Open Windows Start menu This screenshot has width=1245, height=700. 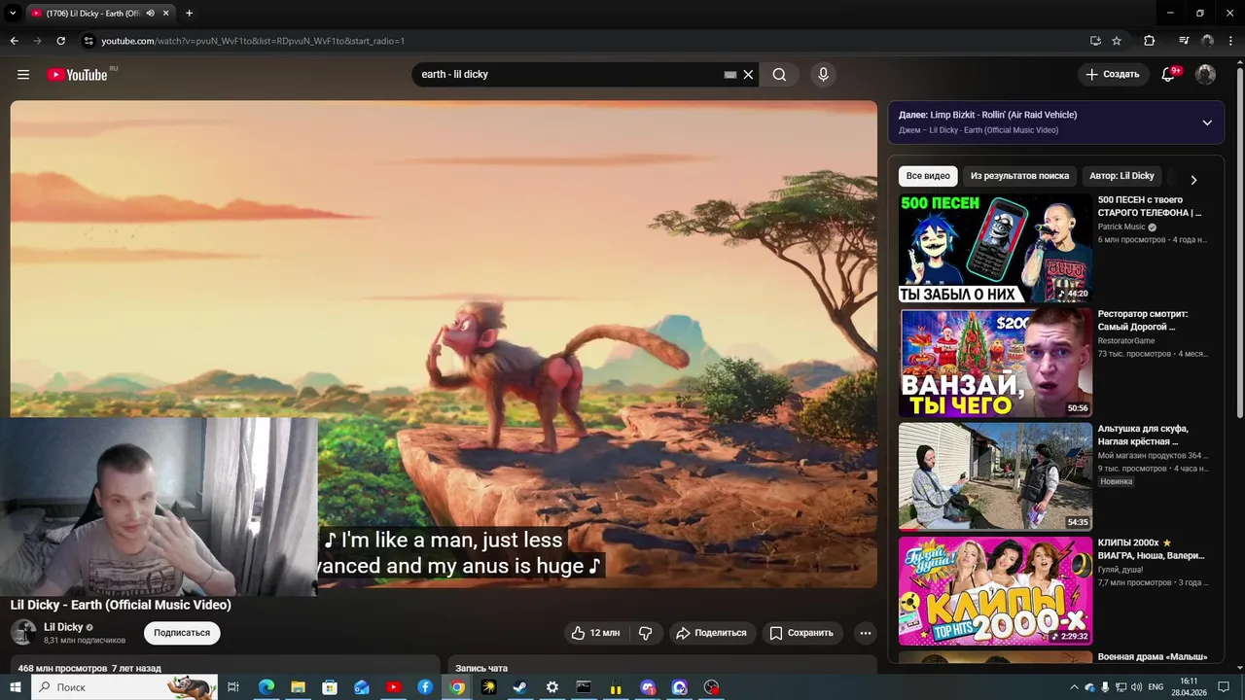16,687
